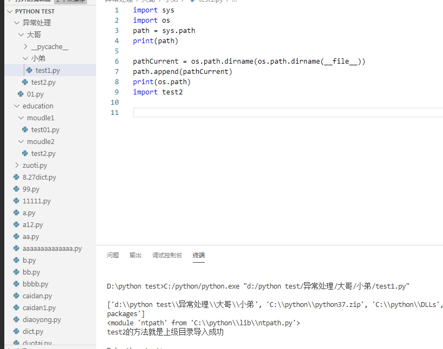This screenshot has width=443, height=349.
Task: Switch to the 输出 panel tab
Action: 135,255
